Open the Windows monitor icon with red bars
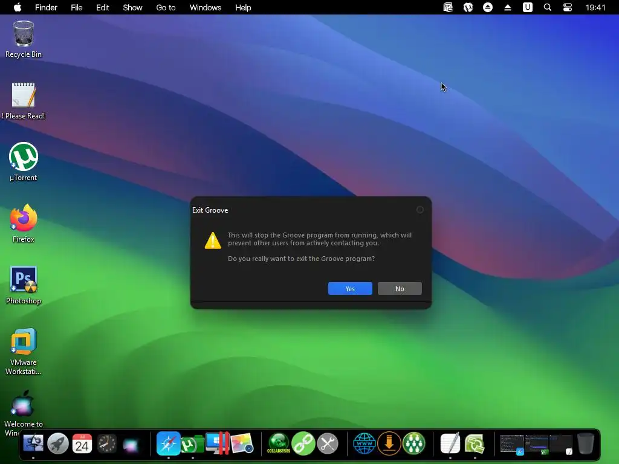 click(x=217, y=443)
